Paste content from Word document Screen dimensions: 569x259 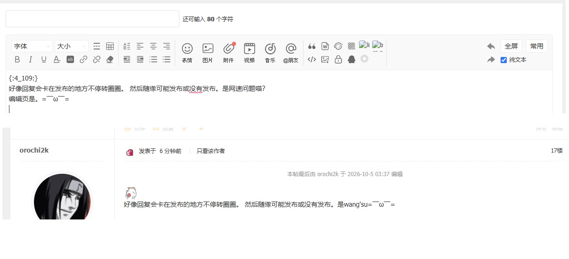[x=325, y=46]
